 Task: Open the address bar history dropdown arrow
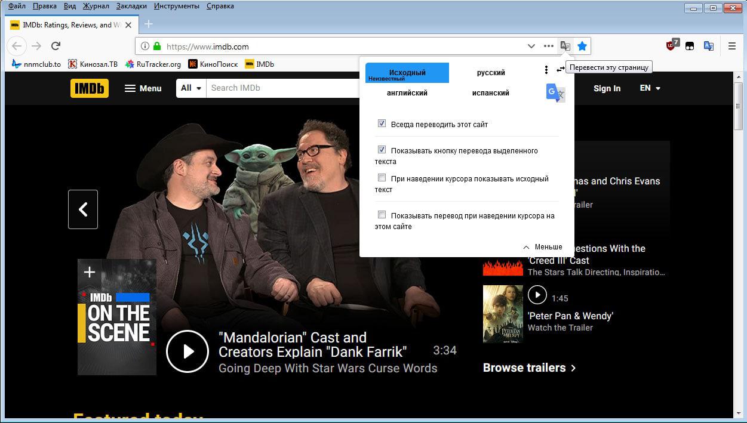[531, 46]
